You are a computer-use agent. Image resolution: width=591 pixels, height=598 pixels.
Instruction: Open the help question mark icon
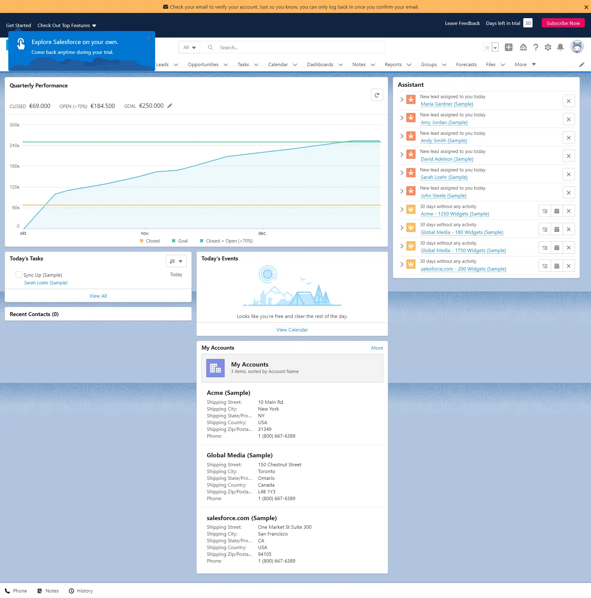[536, 47]
